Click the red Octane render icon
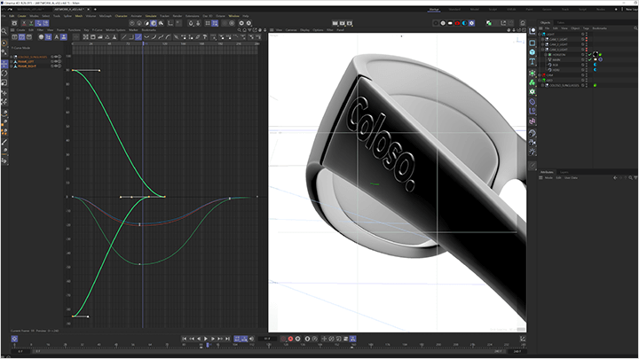 [x=457, y=23]
